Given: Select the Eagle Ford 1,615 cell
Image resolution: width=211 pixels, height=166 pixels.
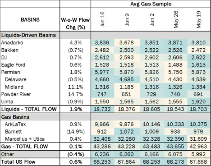Looking at the screenshot, I should (198, 65).
